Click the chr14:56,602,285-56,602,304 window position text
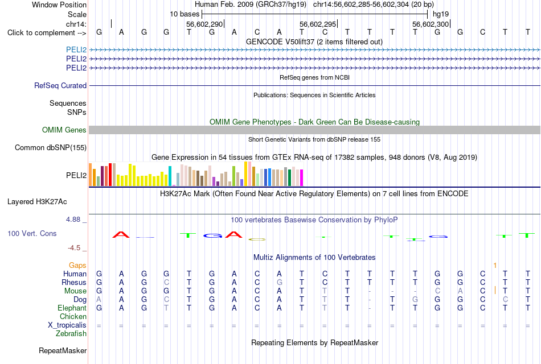Viewport: 541px width, 364px height. 374,5
